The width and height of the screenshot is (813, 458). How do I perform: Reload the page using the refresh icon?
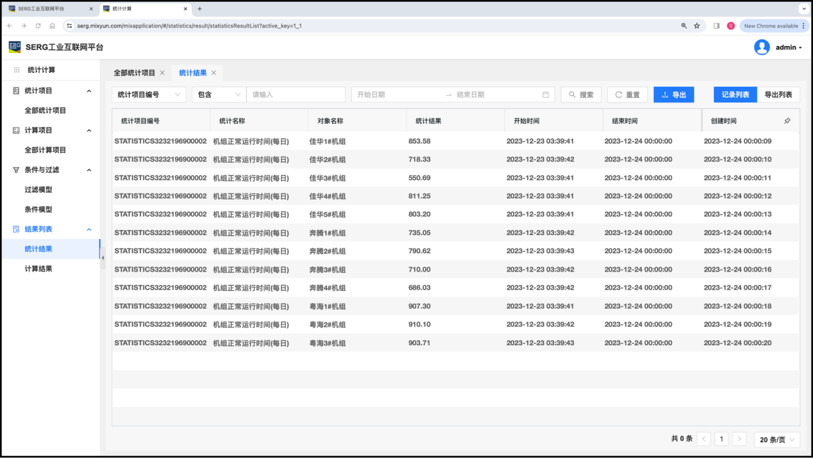(38, 26)
